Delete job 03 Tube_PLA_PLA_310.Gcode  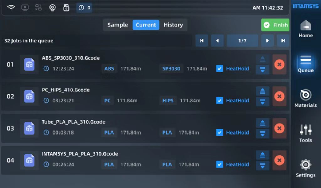click(279, 128)
